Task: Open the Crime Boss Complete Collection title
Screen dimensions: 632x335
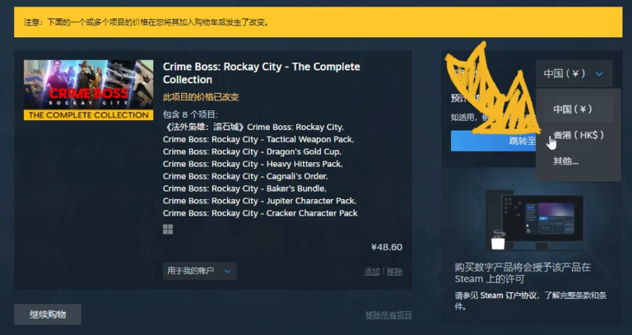Action: (x=261, y=73)
